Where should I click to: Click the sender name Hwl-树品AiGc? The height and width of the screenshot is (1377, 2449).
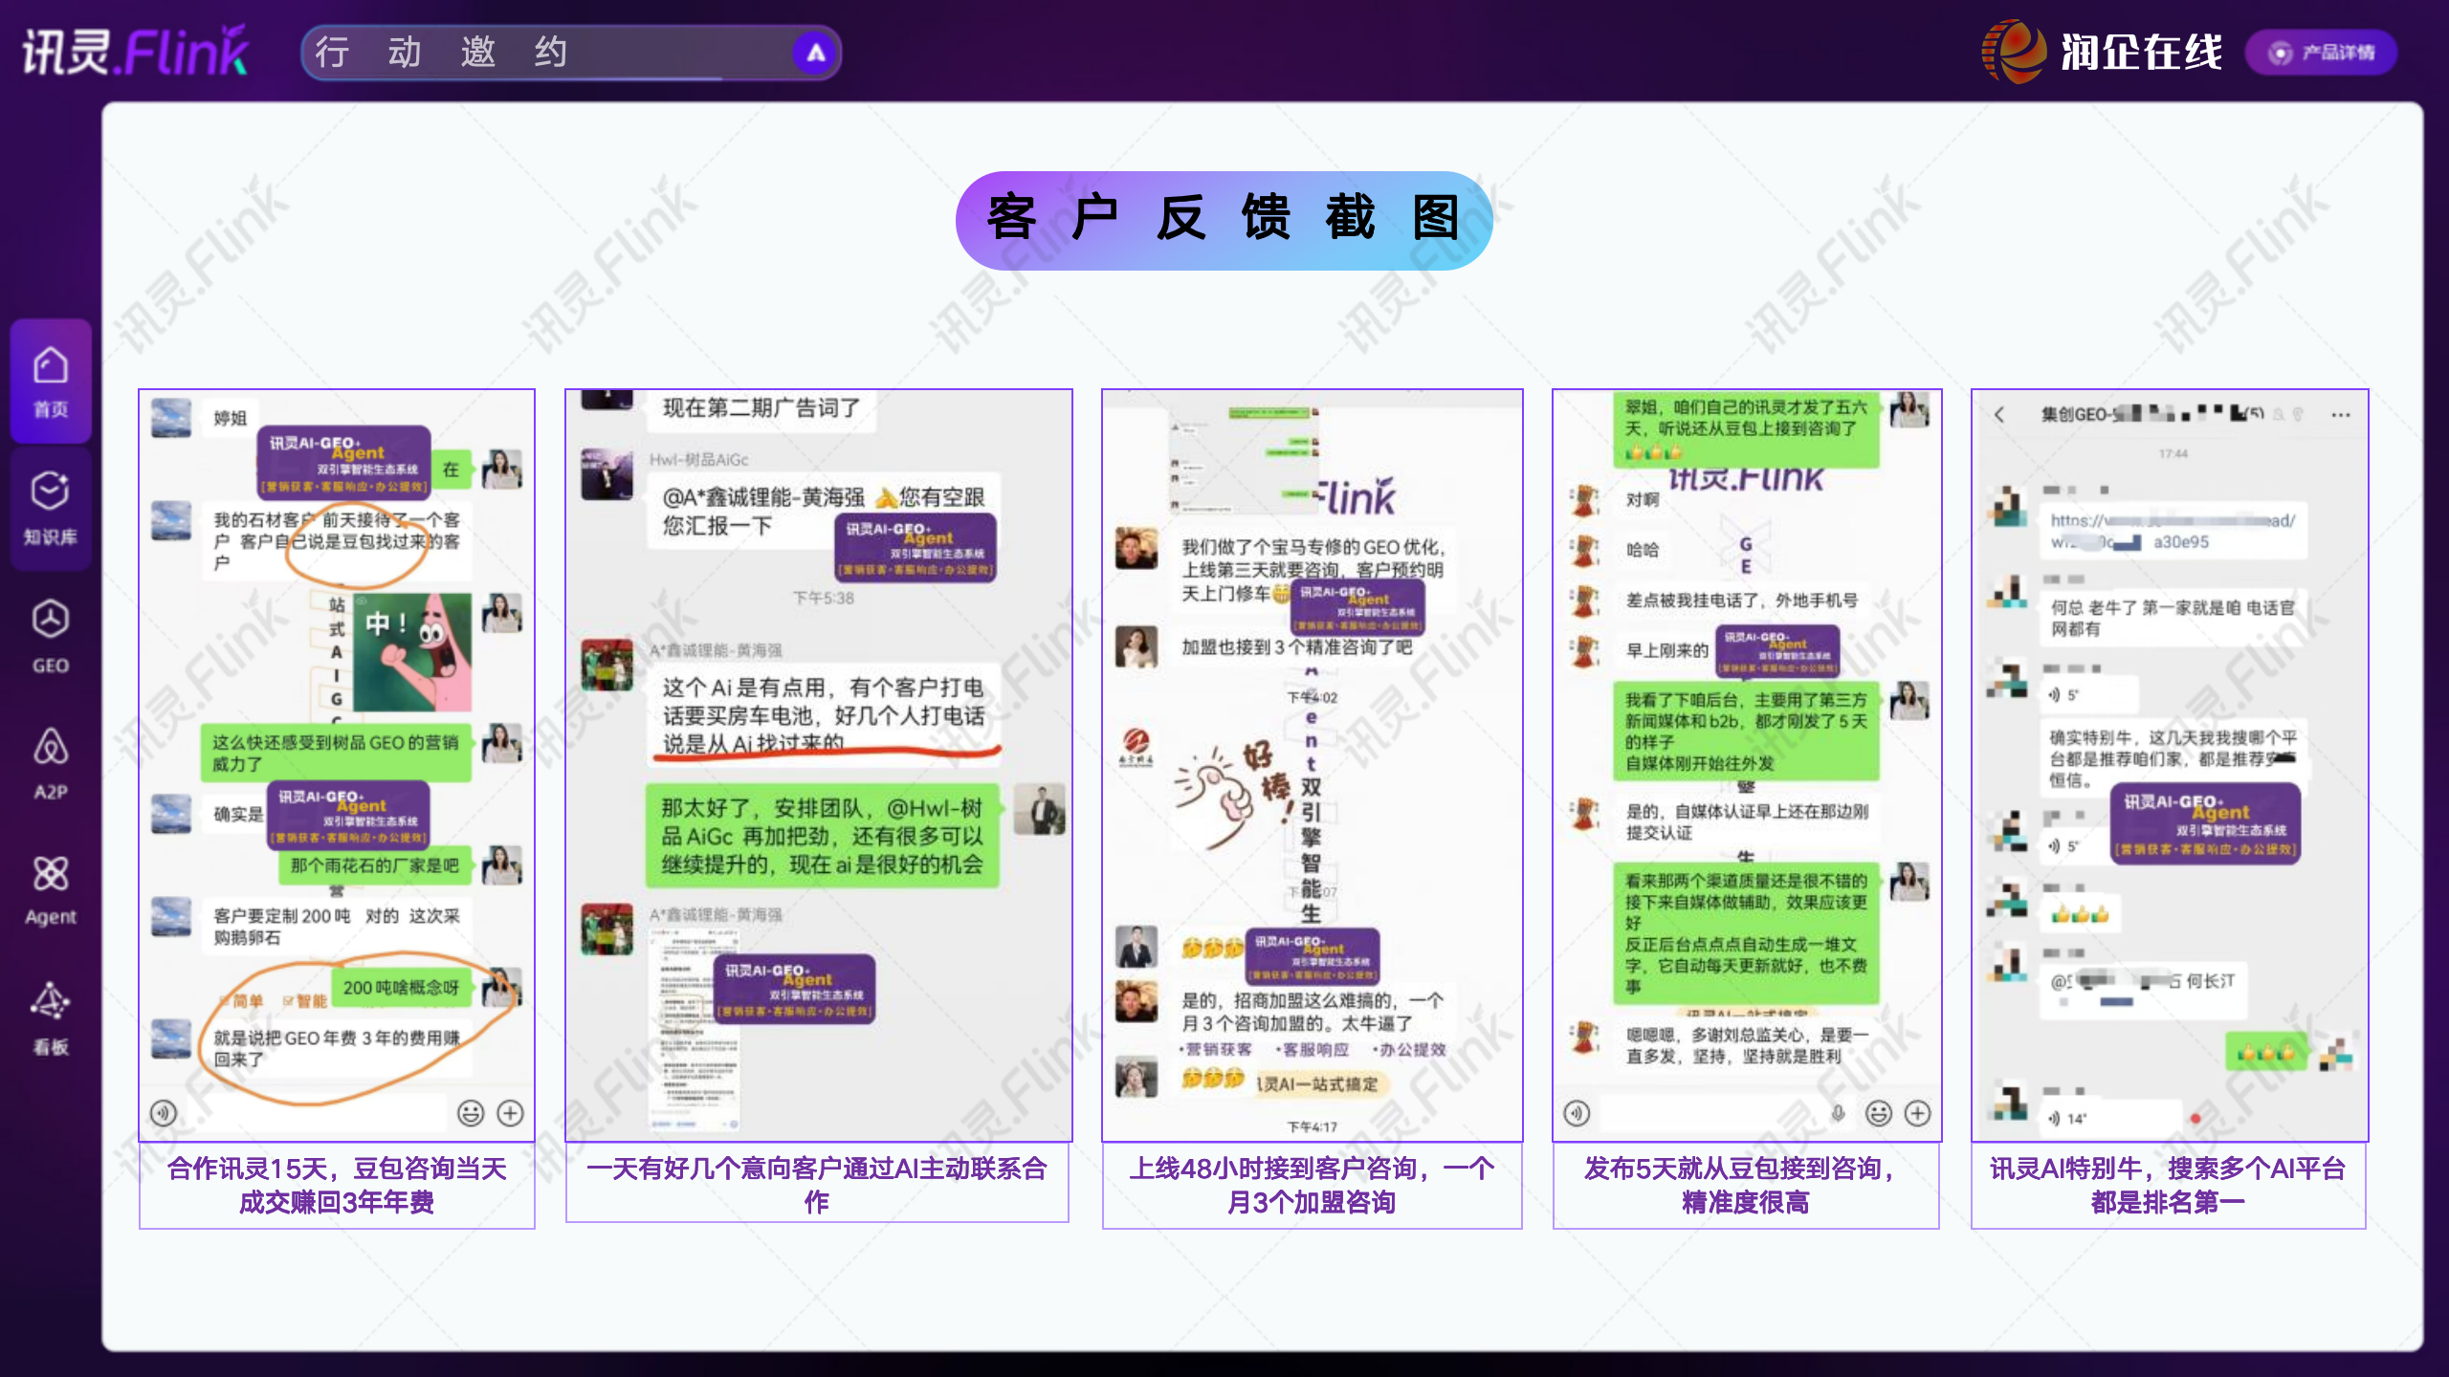click(699, 459)
